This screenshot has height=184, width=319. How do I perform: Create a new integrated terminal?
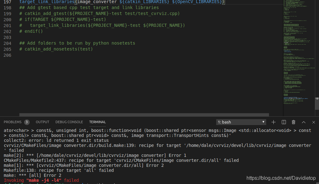pos(273,122)
